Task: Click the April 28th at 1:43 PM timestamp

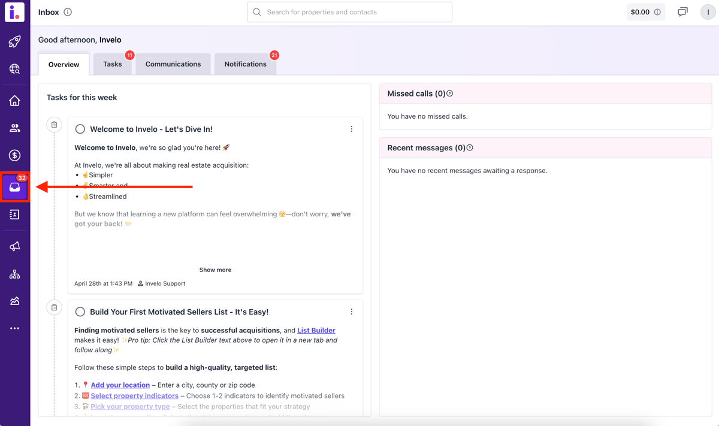Action: click(103, 283)
